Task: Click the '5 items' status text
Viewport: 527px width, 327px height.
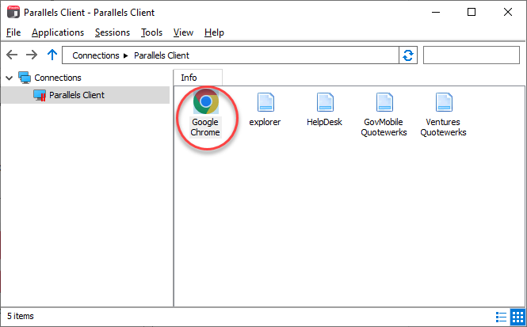Action: coord(21,316)
